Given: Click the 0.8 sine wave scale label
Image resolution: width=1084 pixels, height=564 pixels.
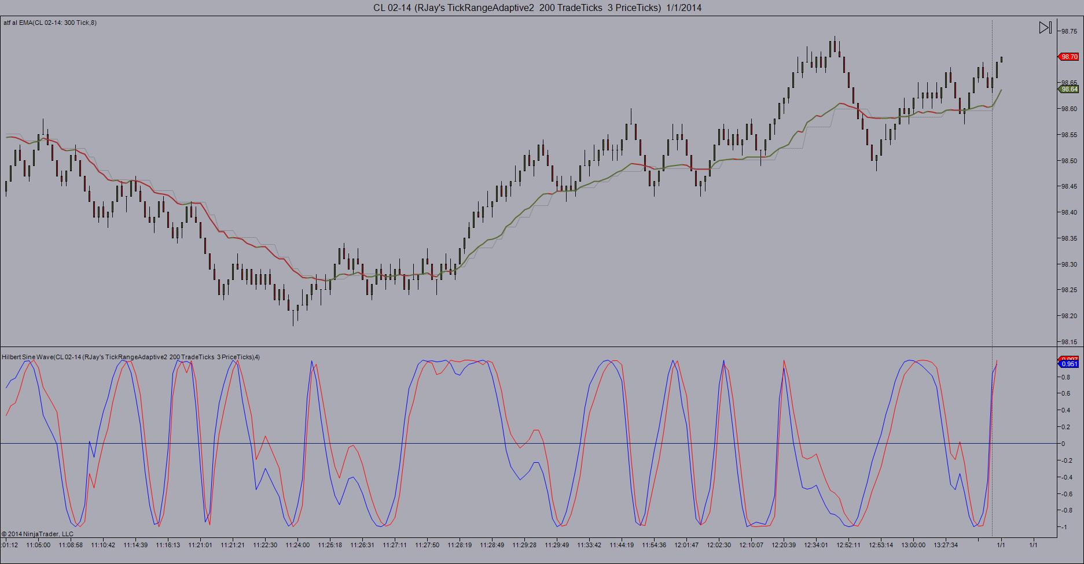Looking at the screenshot, I should [1065, 377].
